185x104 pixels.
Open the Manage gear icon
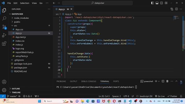pyautogui.click(x=4, y=90)
